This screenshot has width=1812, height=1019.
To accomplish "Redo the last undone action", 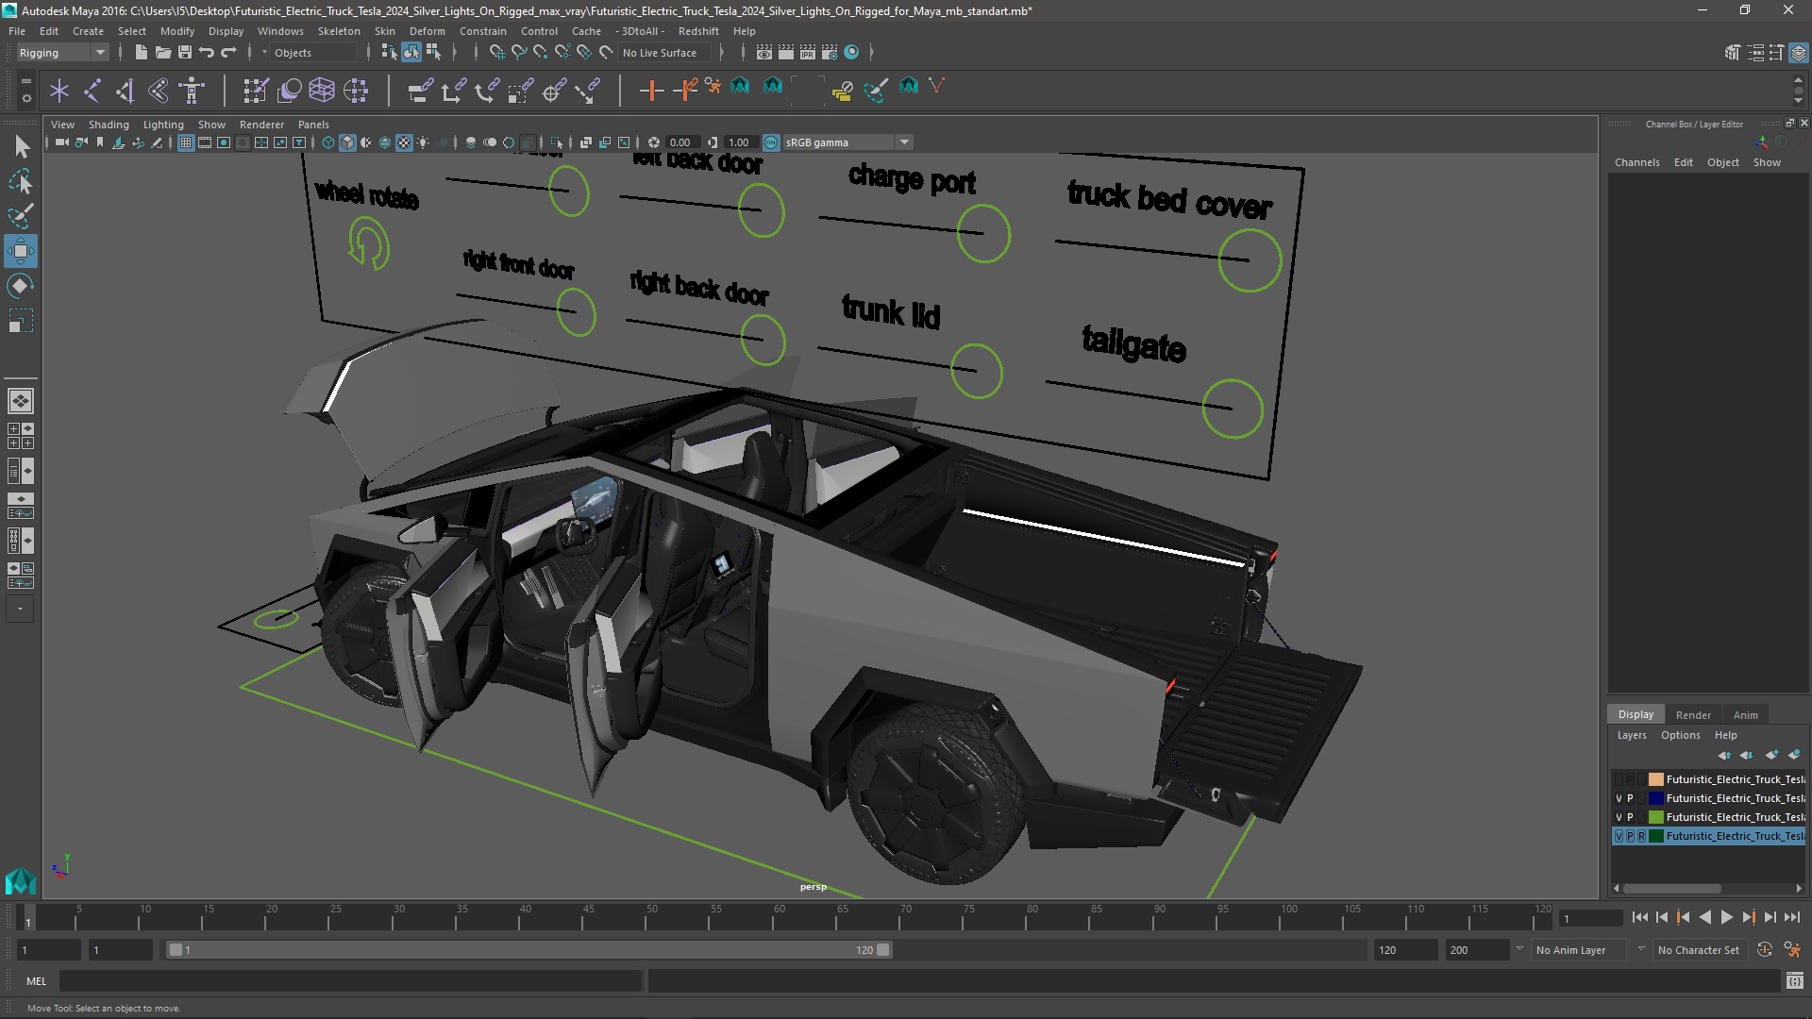I will [228, 53].
